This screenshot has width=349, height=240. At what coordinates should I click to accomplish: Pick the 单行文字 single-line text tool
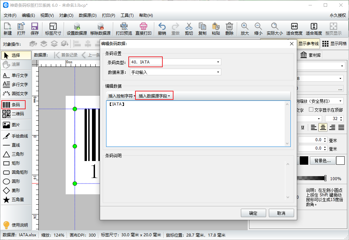pyautogui.click(x=16, y=76)
